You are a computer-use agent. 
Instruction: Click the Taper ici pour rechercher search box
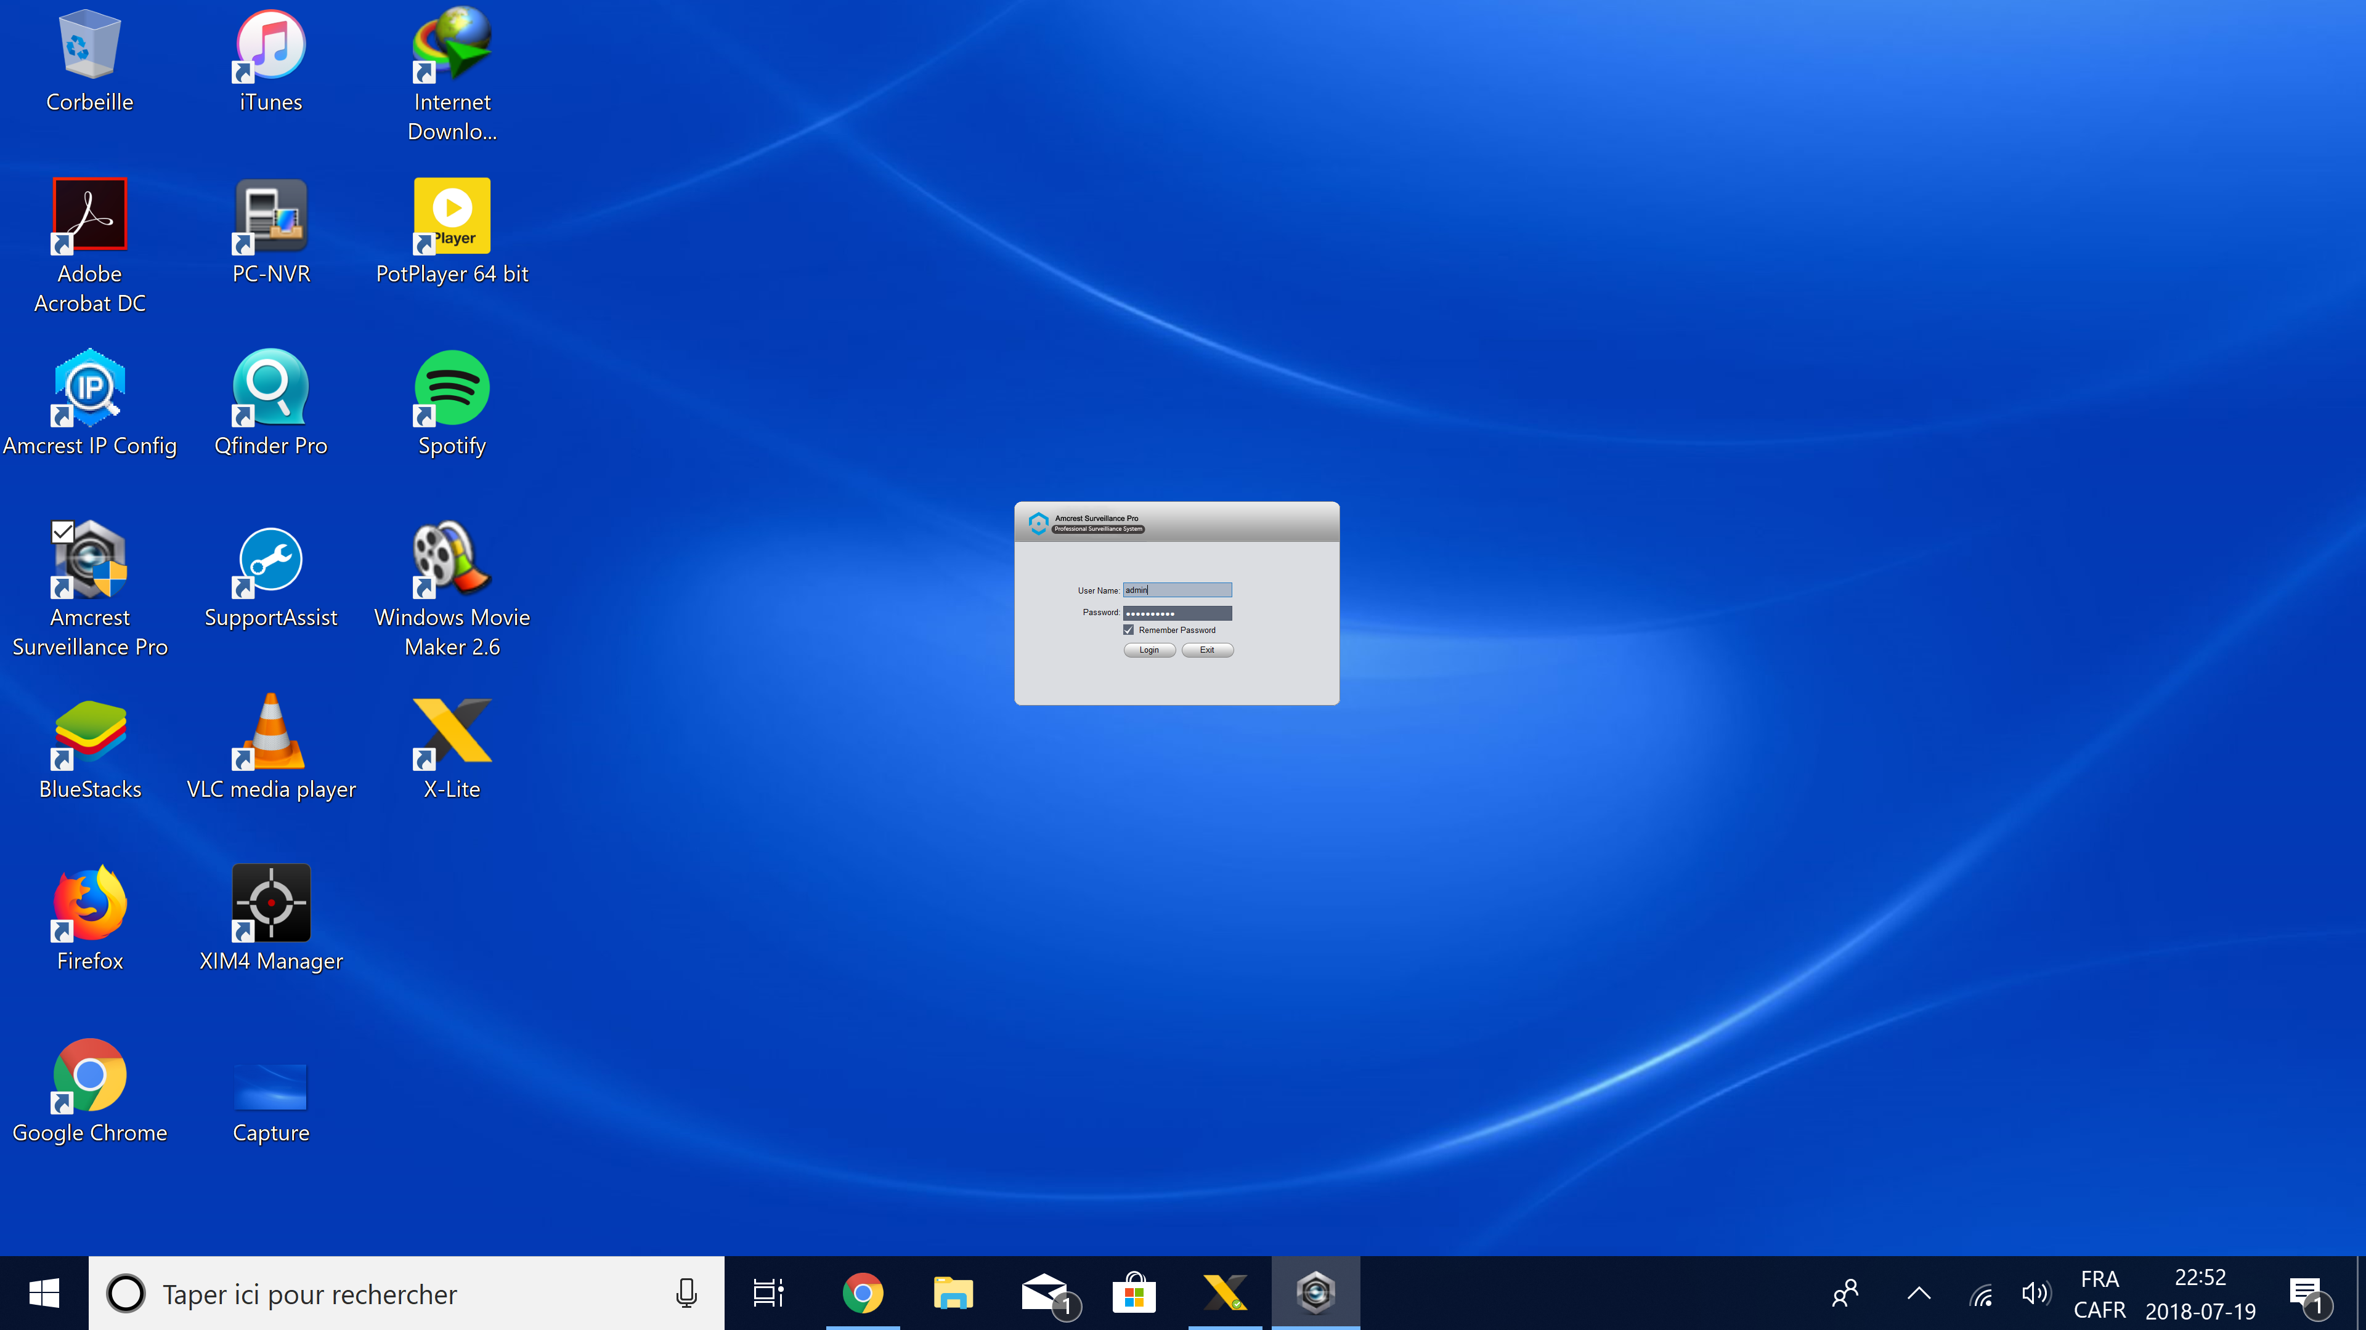click(407, 1293)
